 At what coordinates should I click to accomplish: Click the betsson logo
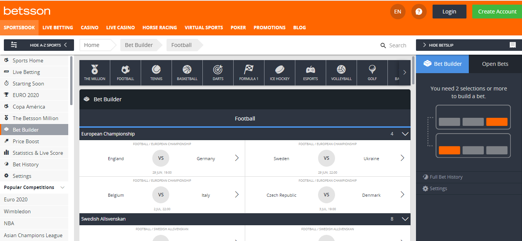pyautogui.click(x=27, y=11)
